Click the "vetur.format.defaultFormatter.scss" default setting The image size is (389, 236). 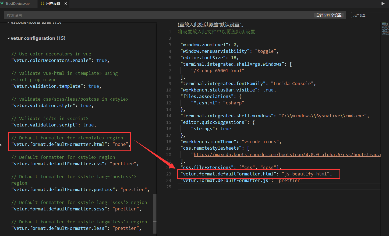point(76,209)
